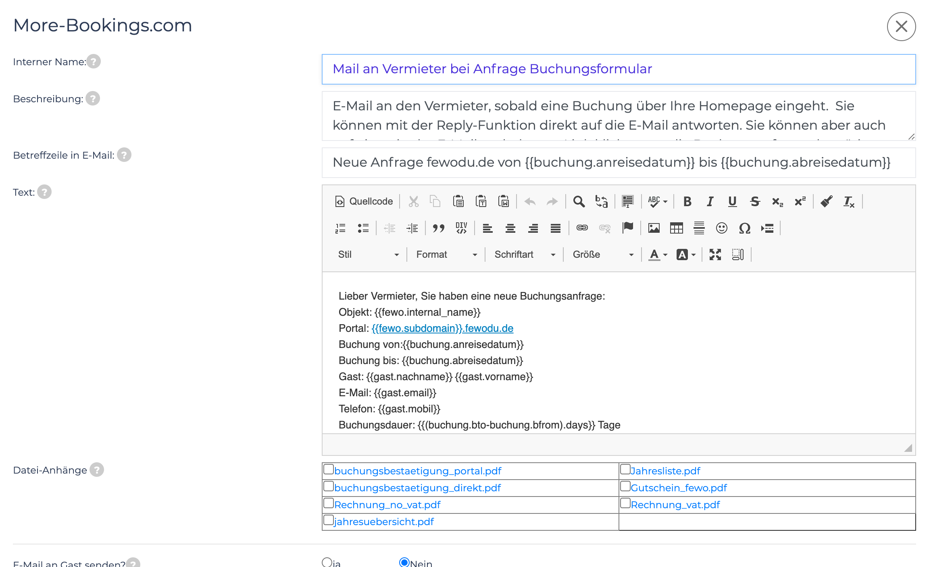Toggle bold formatting in the editor
The image size is (929, 567).
tap(687, 201)
